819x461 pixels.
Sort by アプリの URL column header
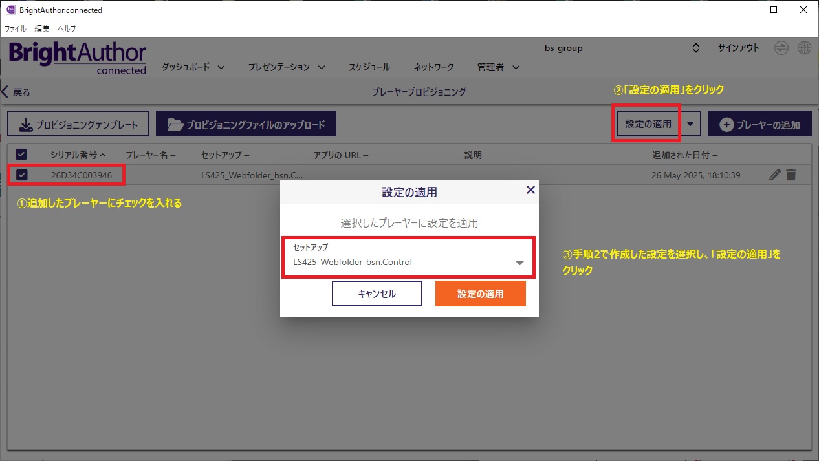[x=341, y=155]
